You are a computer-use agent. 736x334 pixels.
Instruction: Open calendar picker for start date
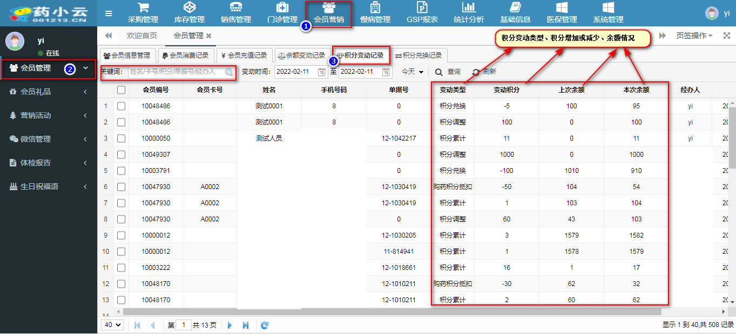322,72
